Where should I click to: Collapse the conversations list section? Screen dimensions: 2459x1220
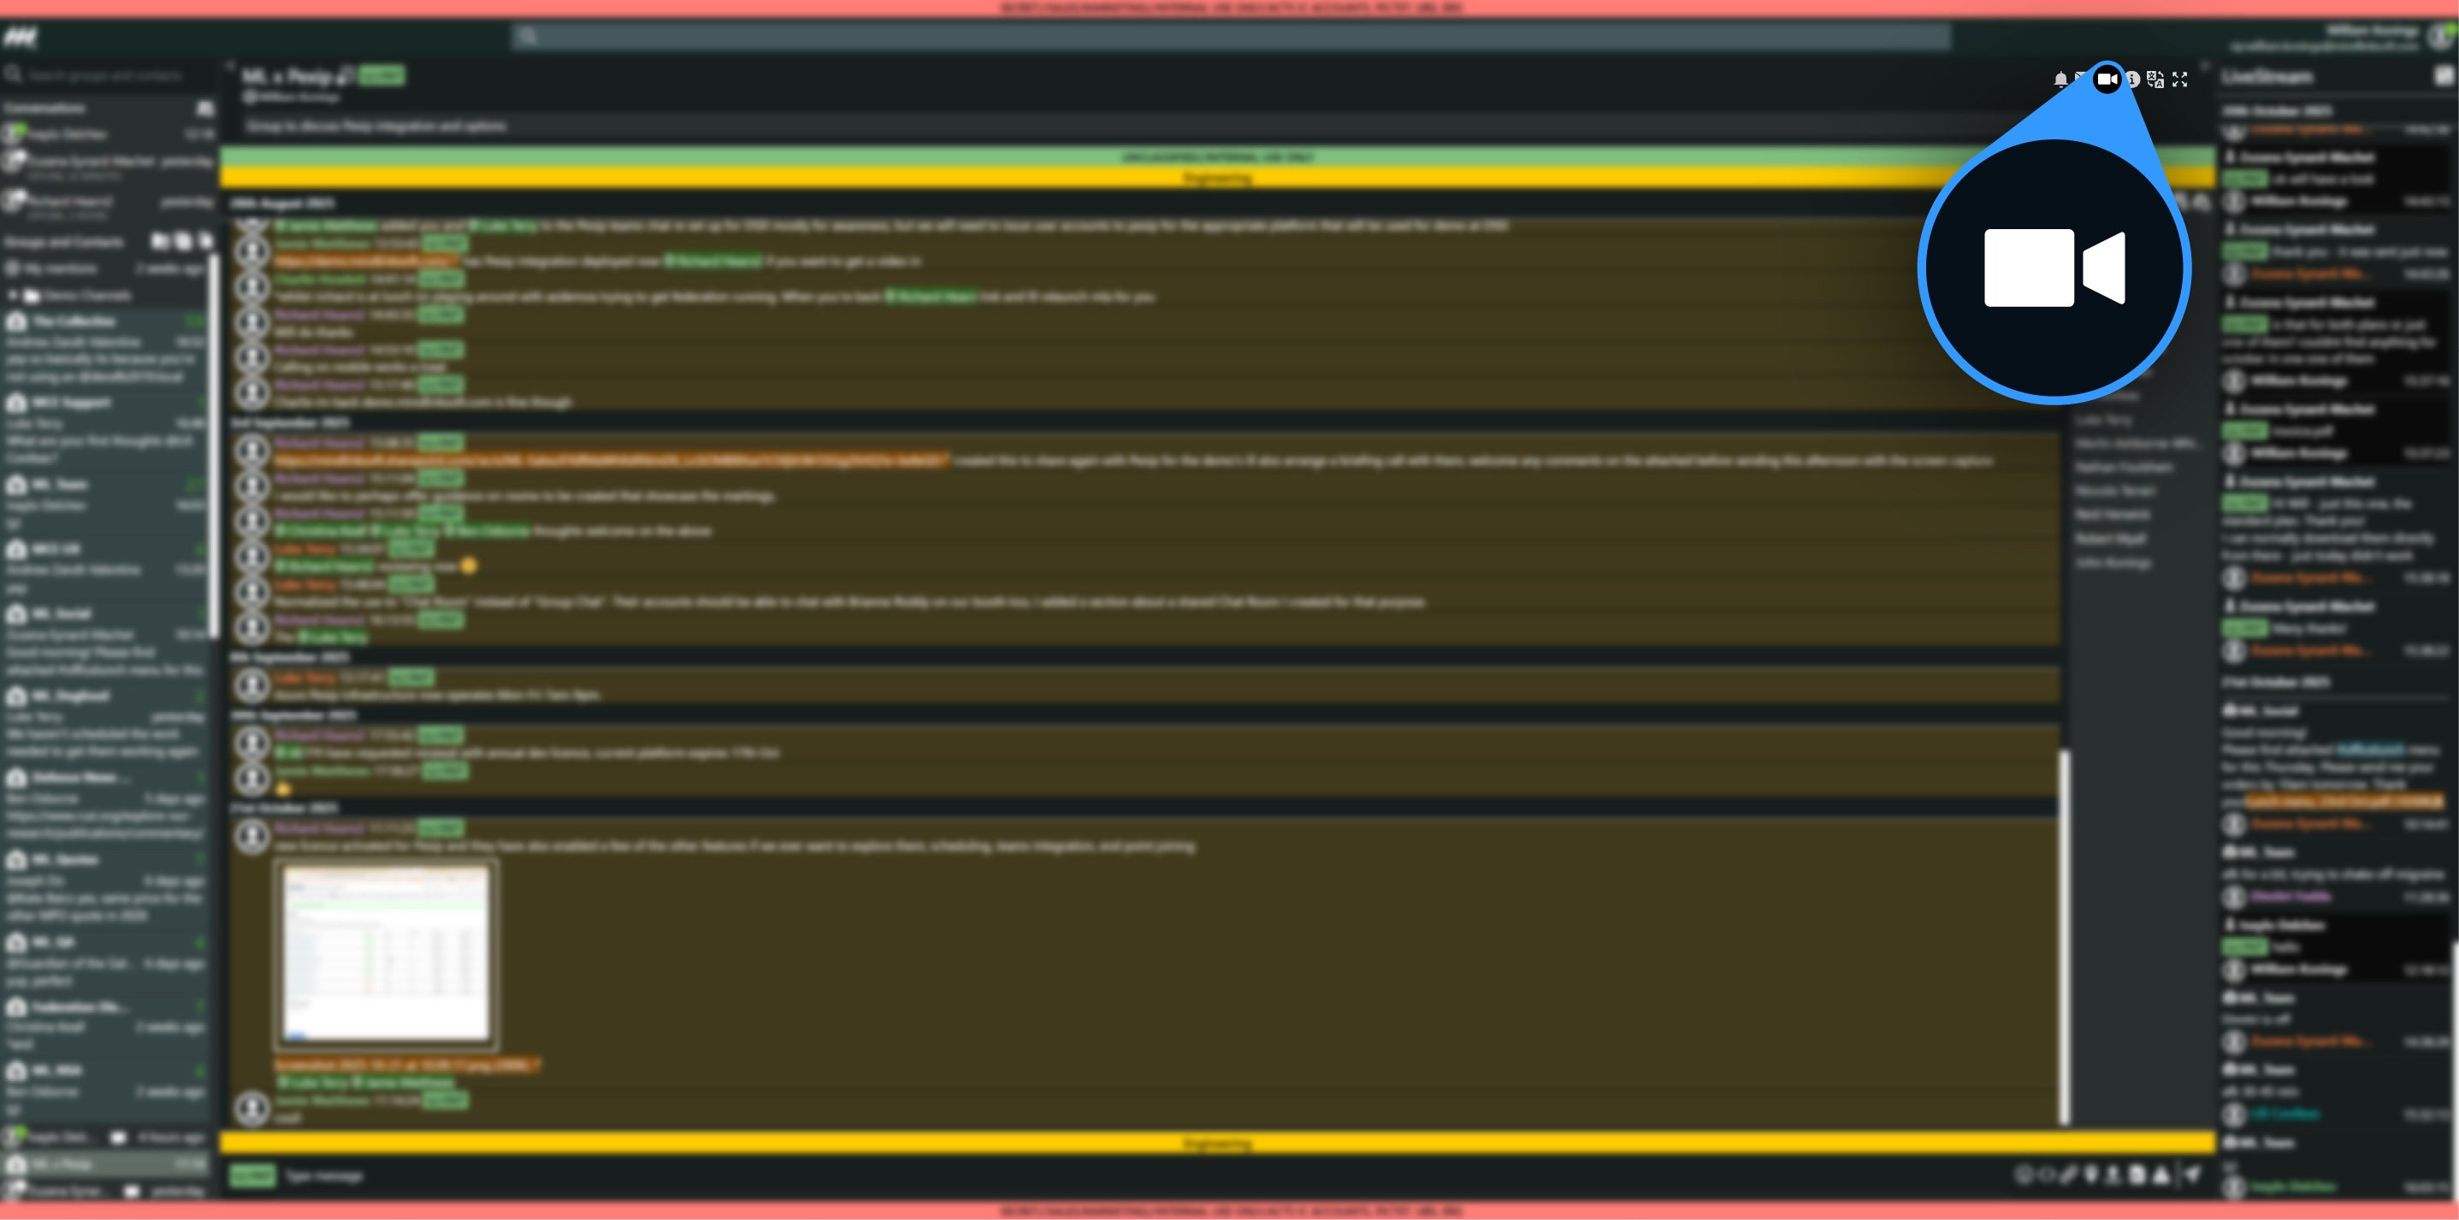point(203,108)
